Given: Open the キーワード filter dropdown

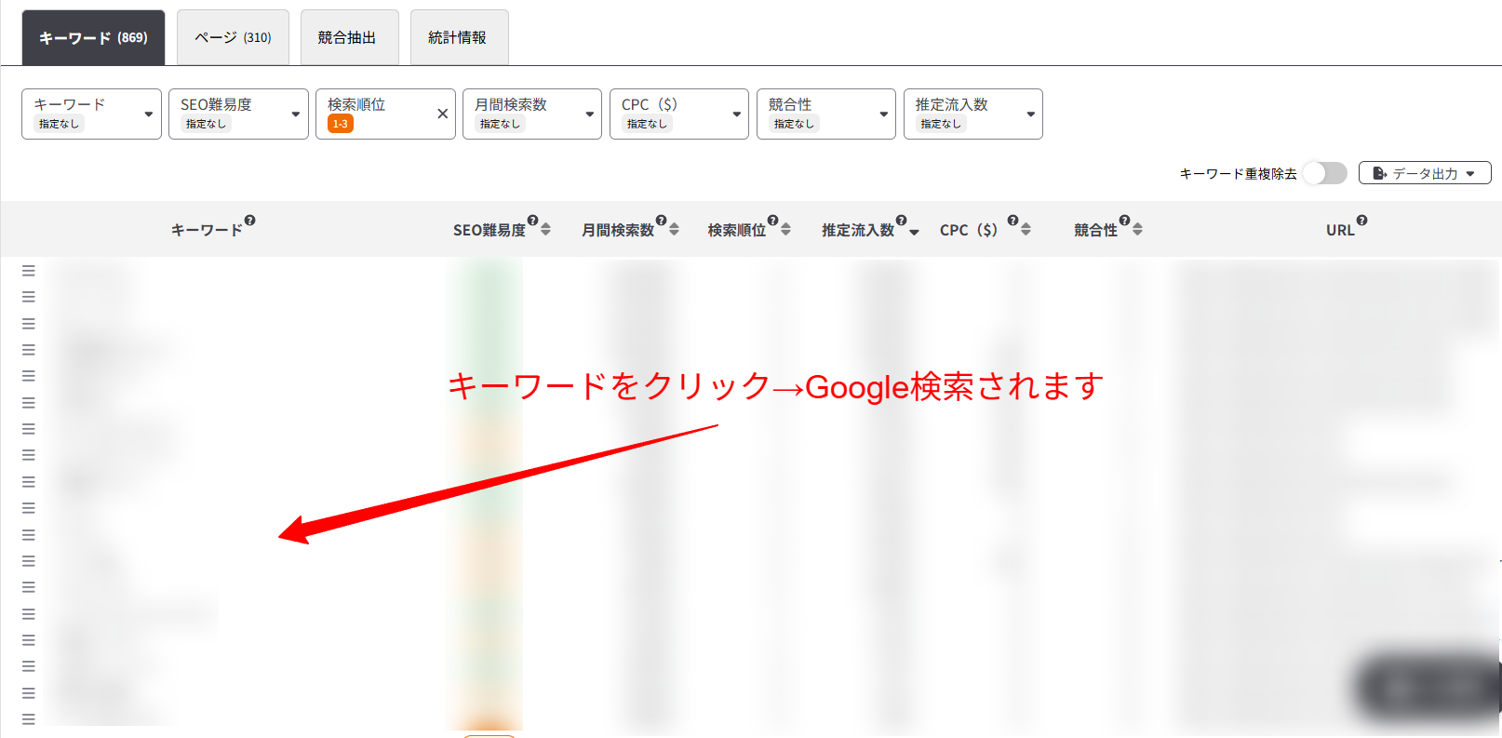Looking at the screenshot, I should point(91,114).
